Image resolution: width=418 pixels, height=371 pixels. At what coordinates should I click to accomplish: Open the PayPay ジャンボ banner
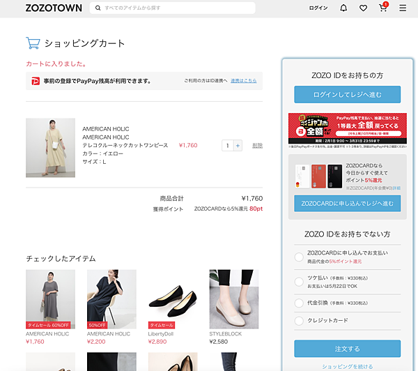[x=348, y=128]
